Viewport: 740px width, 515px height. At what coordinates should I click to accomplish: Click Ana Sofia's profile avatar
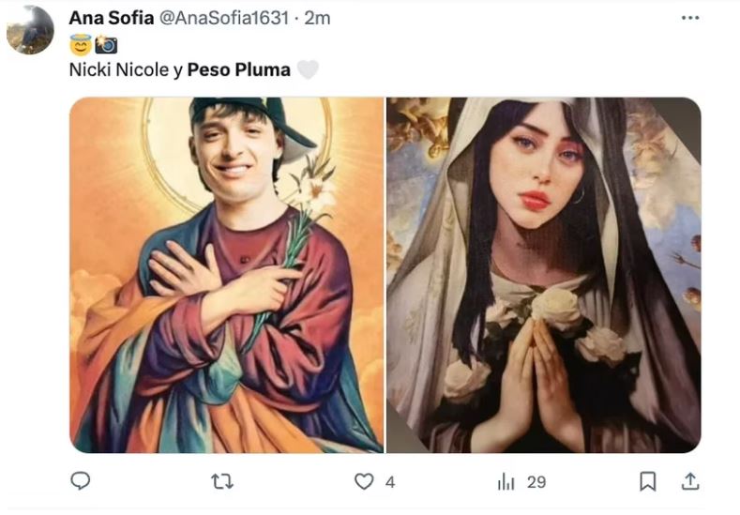(30, 29)
